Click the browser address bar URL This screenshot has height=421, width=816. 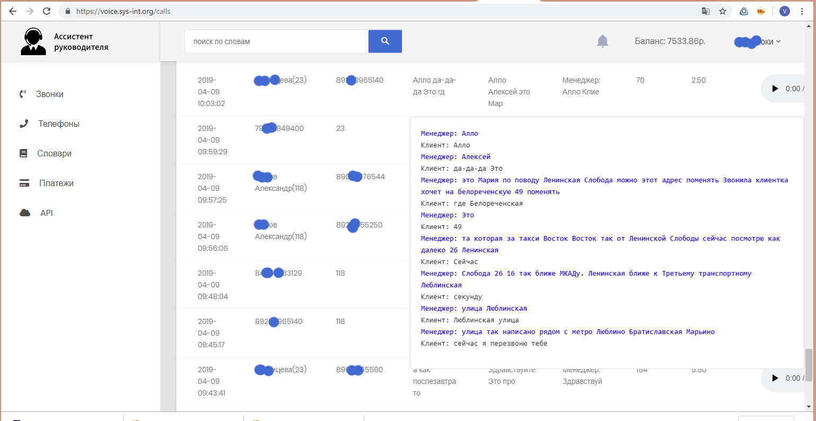[123, 11]
